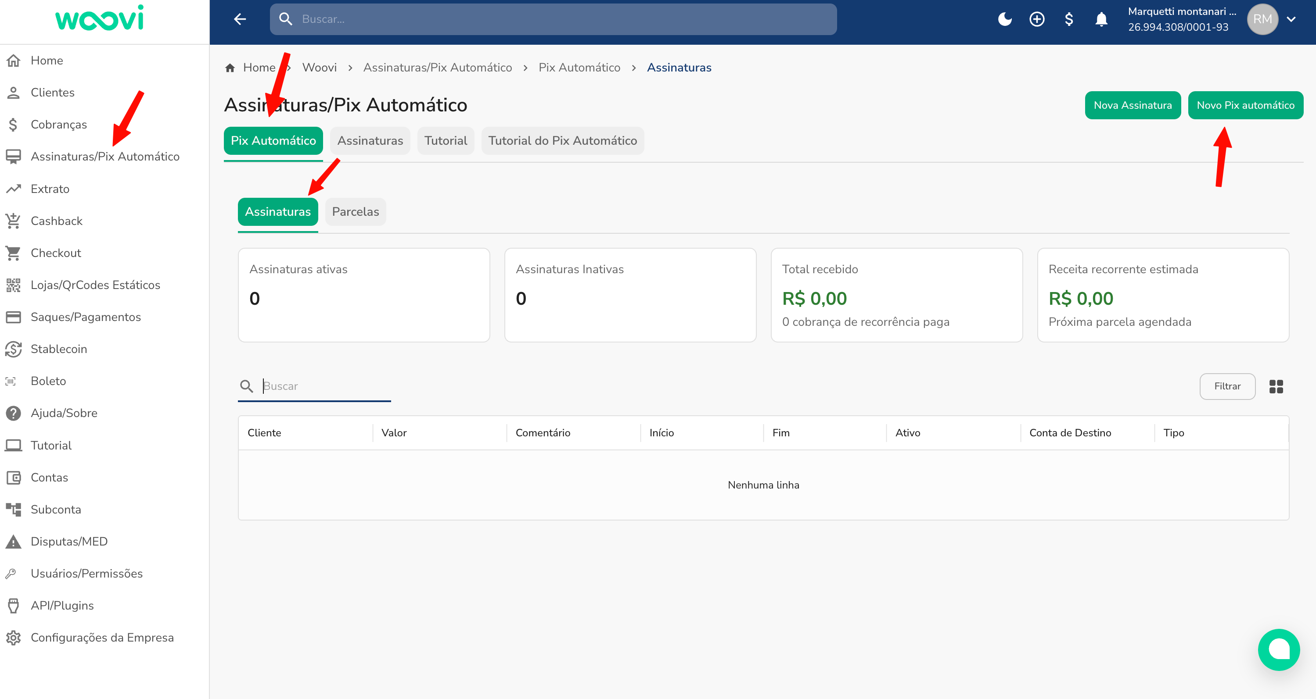Toggle dark mode moon icon
The width and height of the screenshot is (1316, 699).
pos(1004,19)
